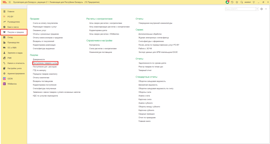Open Оказание услуг
The width and height of the screenshot is (270, 144).
pyautogui.click(x=40, y=30)
